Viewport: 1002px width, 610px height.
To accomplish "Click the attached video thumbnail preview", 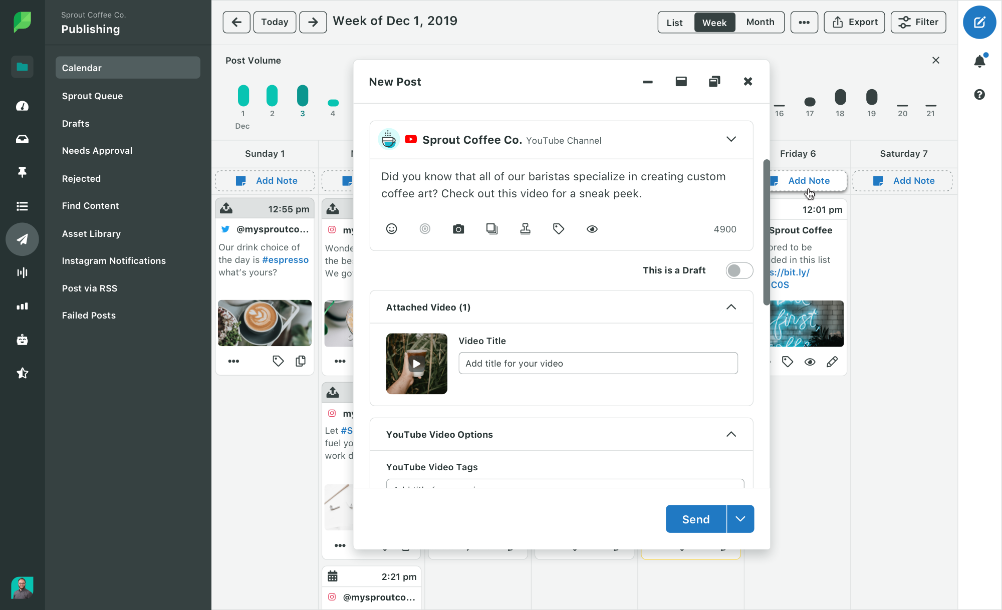I will click(x=416, y=363).
